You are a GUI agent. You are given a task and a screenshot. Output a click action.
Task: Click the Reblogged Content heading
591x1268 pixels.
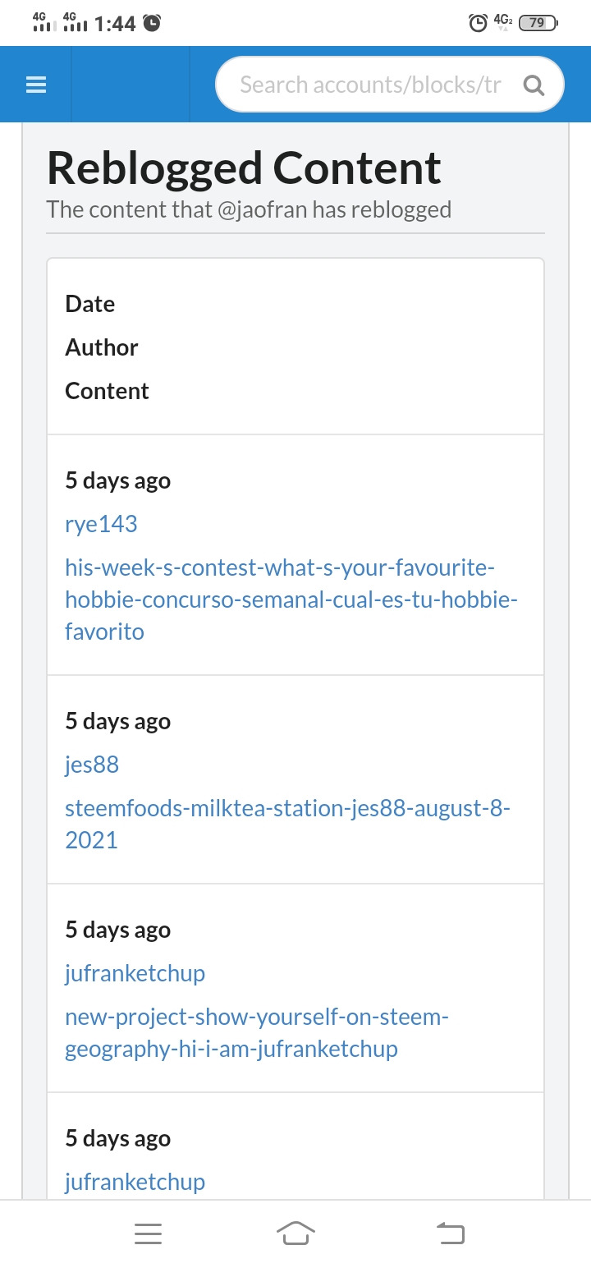click(x=244, y=168)
